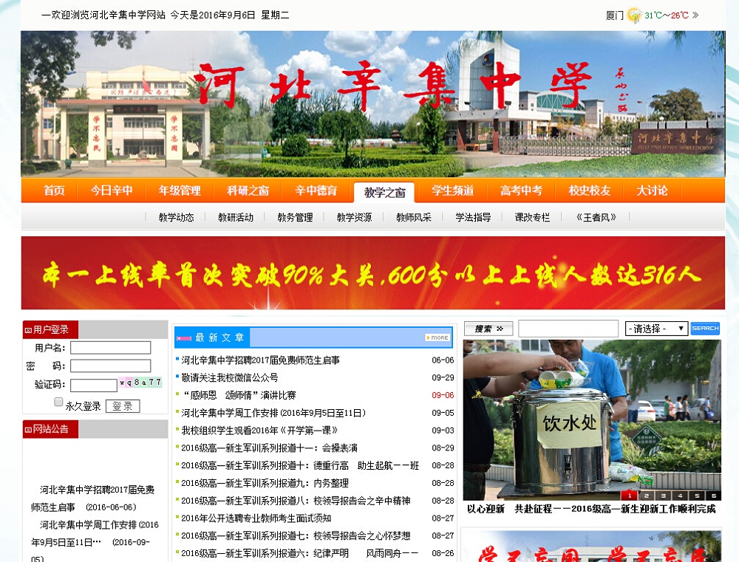Open article 军训系列报道八：校领导报告会之辛中精神
The image size is (739, 562).
296,501
